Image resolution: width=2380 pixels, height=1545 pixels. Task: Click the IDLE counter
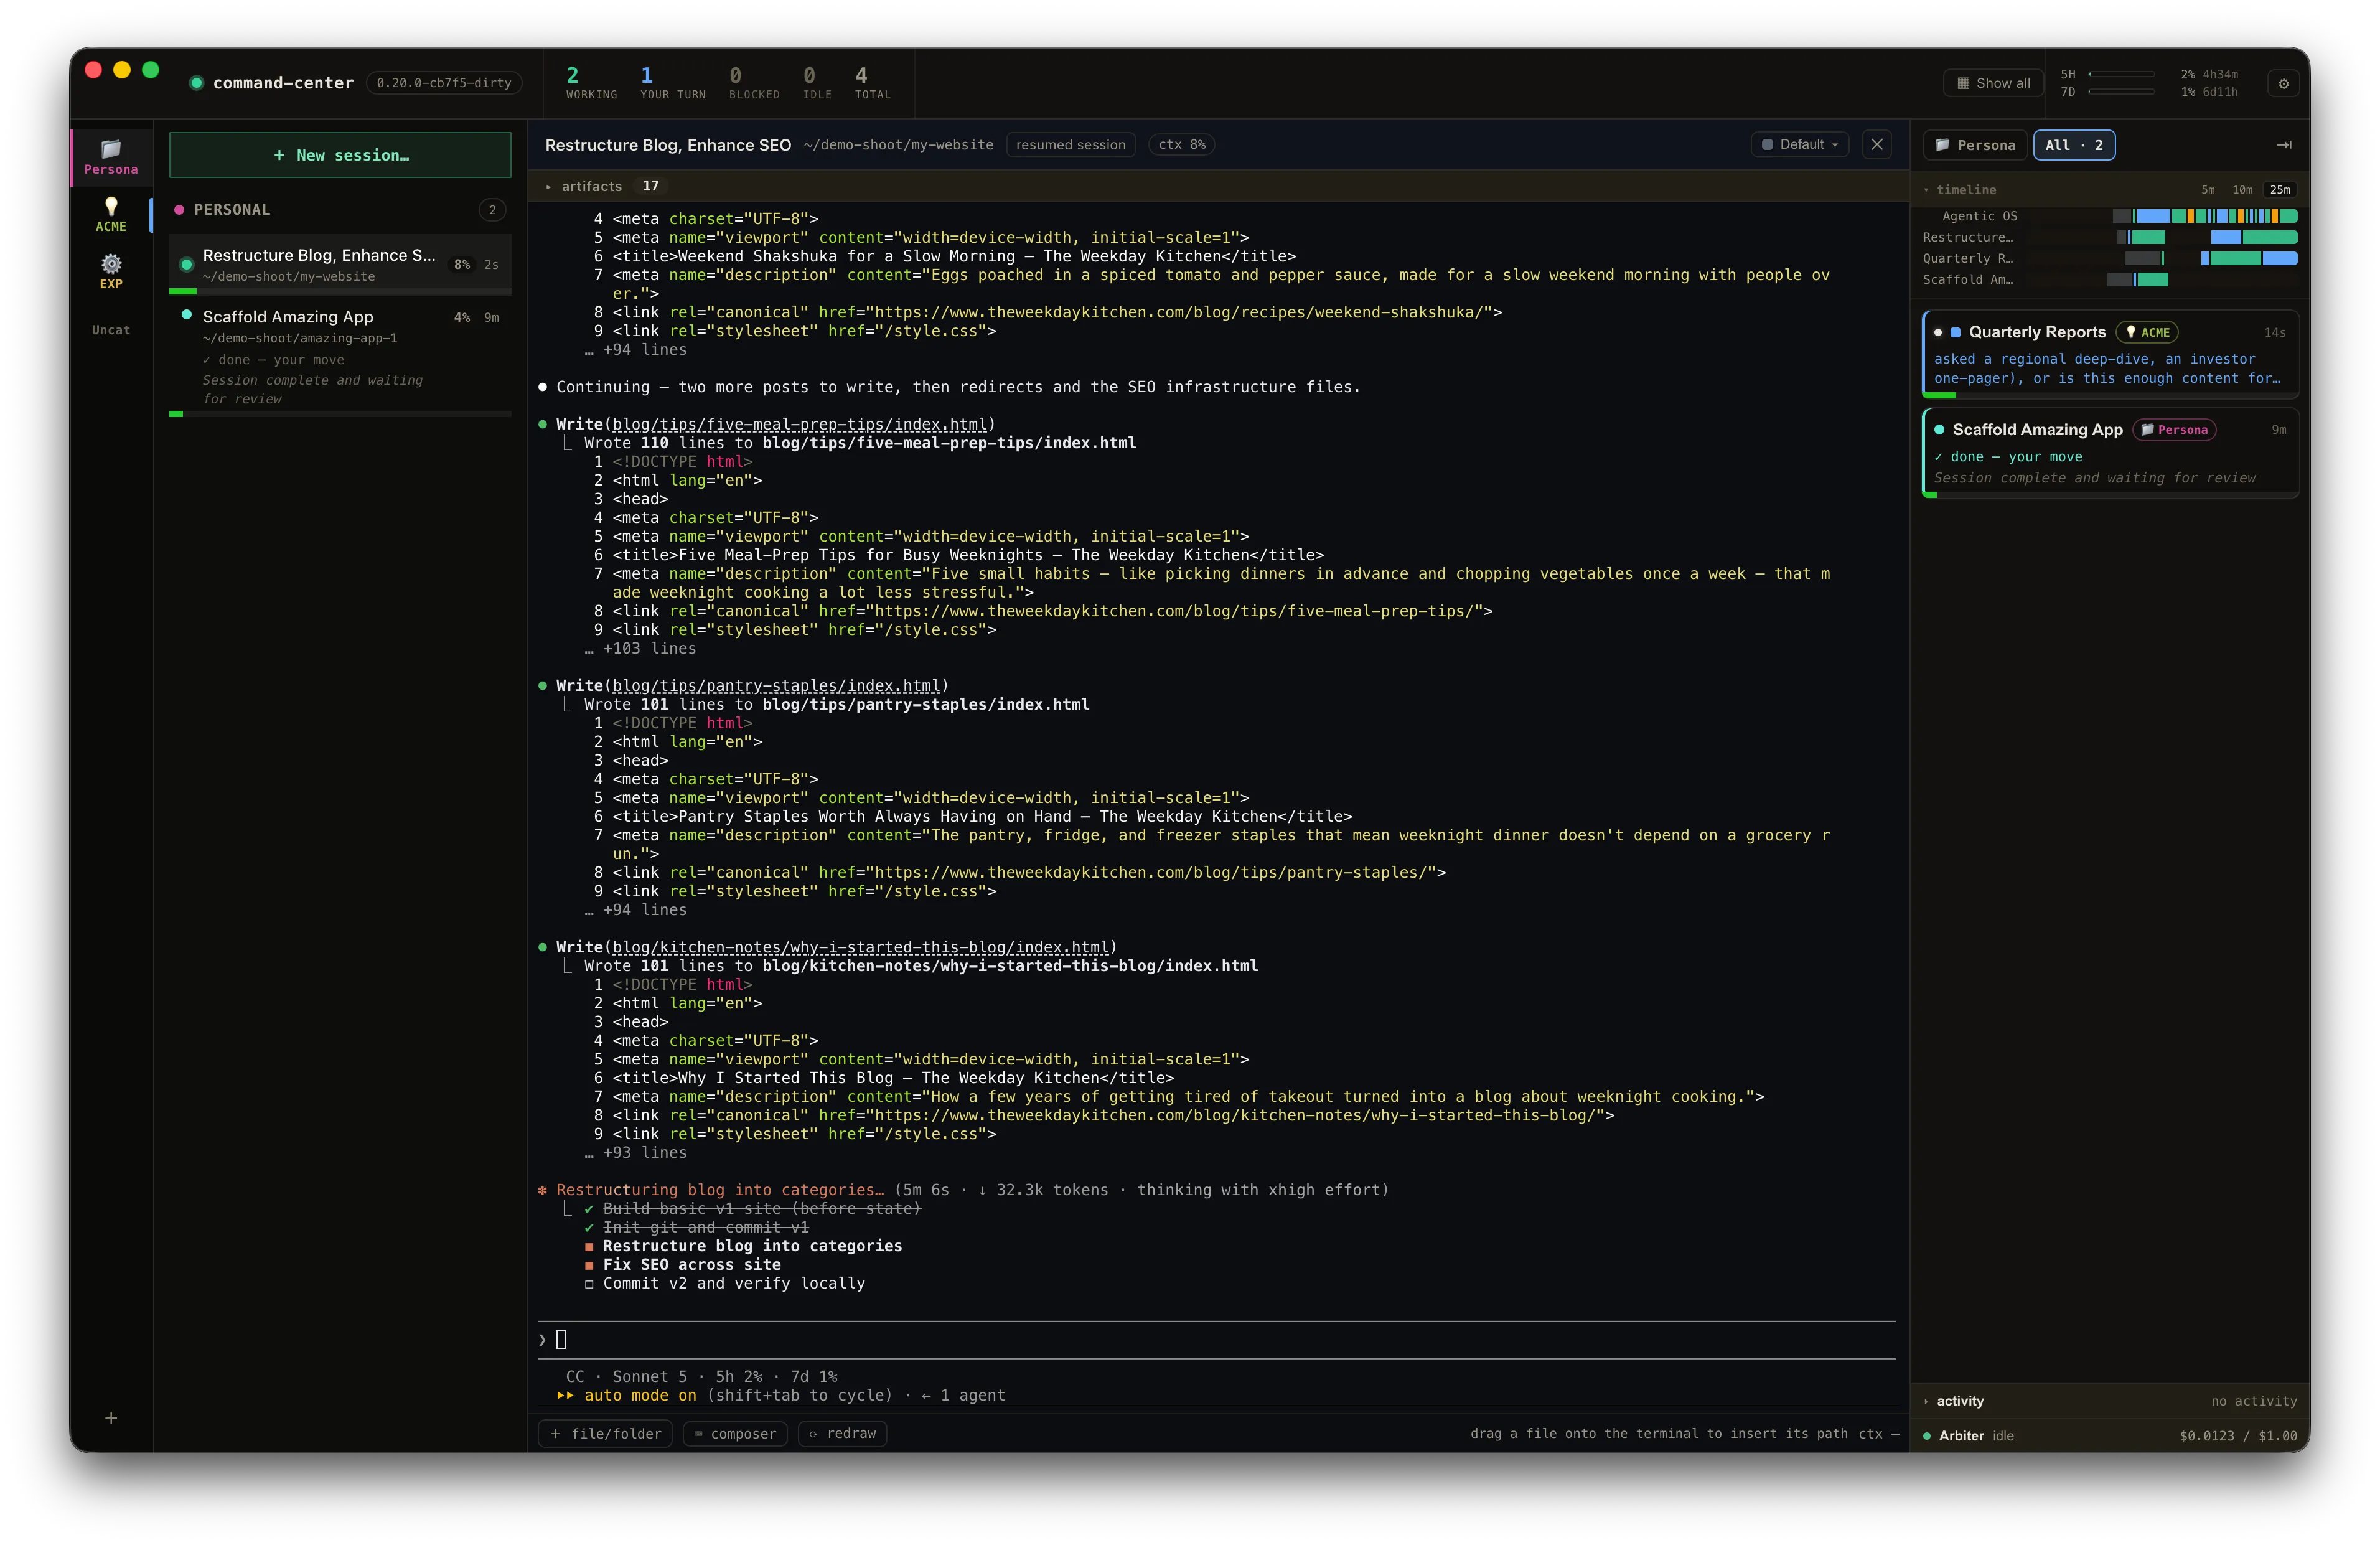[x=817, y=83]
